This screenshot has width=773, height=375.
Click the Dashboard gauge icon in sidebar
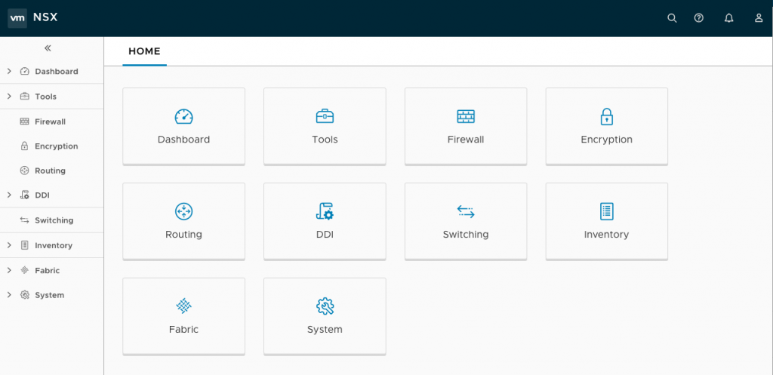coord(25,72)
